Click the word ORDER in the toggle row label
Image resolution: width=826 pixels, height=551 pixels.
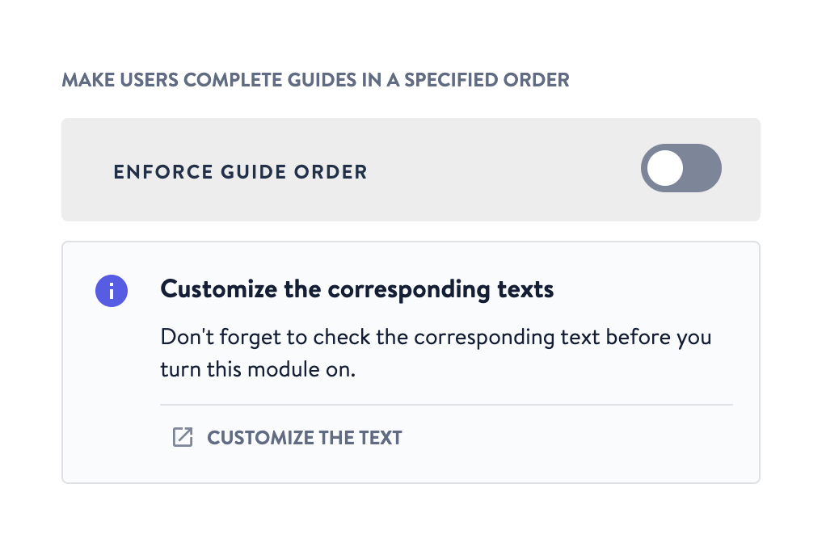tap(335, 171)
